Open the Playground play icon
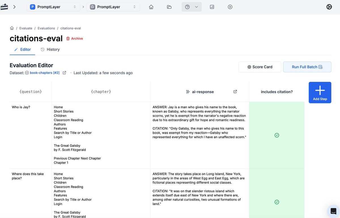The height and width of the screenshot is (218, 340). click(230, 7)
